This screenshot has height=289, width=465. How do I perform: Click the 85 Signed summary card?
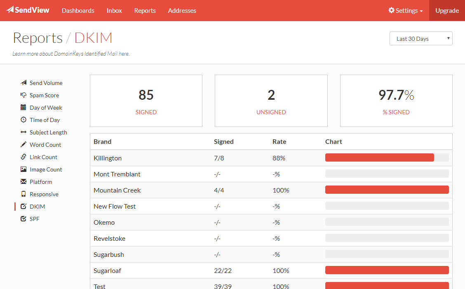tap(146, 101)
